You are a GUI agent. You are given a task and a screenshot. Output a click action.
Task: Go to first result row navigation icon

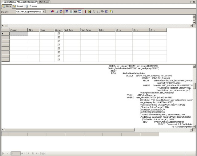click(x=3, y=153)
